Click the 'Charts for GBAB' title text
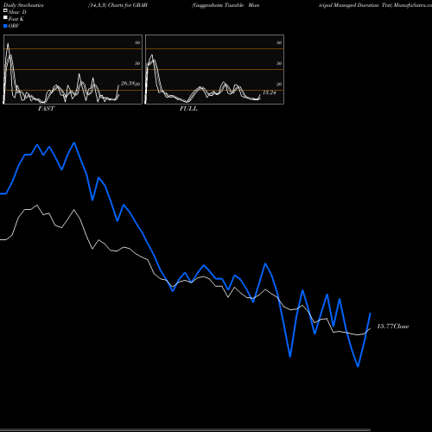Viewport: 432px width, 432px height. (x=128, y=5)
